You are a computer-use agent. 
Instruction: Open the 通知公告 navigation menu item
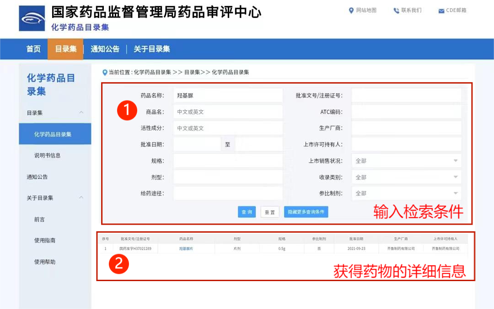pos(104,49)
